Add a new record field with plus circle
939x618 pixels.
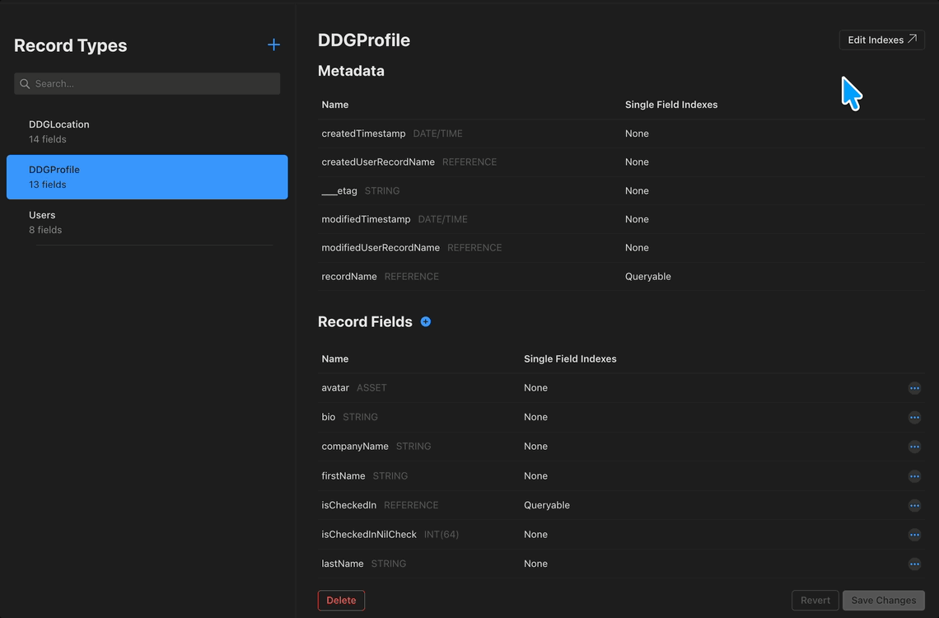point(426,321)
